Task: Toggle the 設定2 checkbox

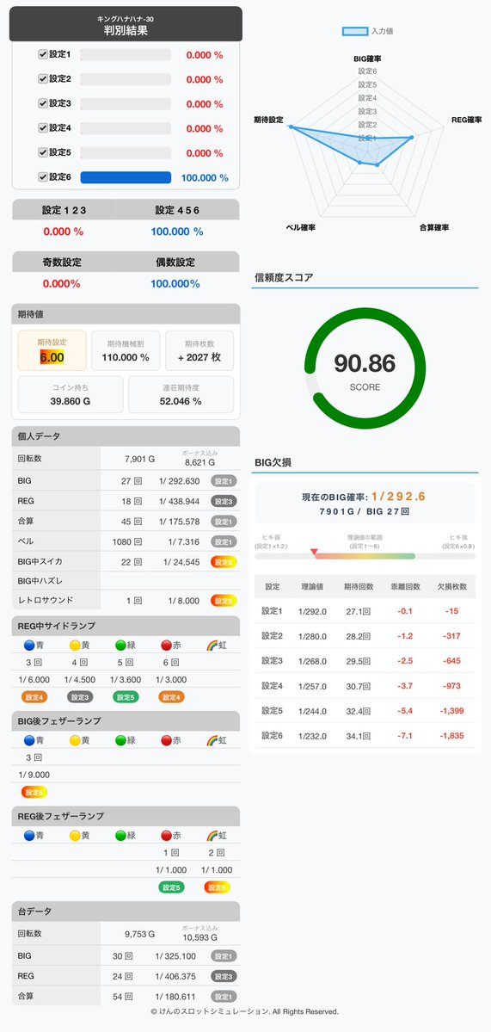Action: coord(43,79)
